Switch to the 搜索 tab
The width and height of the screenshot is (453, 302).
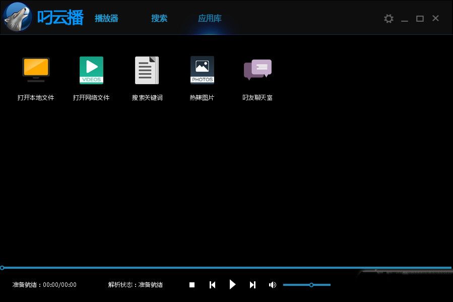click(x=159, y=18)
